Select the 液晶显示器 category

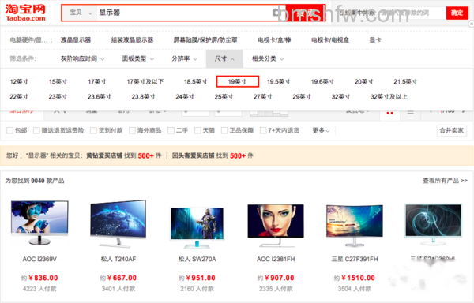[76, 39]
